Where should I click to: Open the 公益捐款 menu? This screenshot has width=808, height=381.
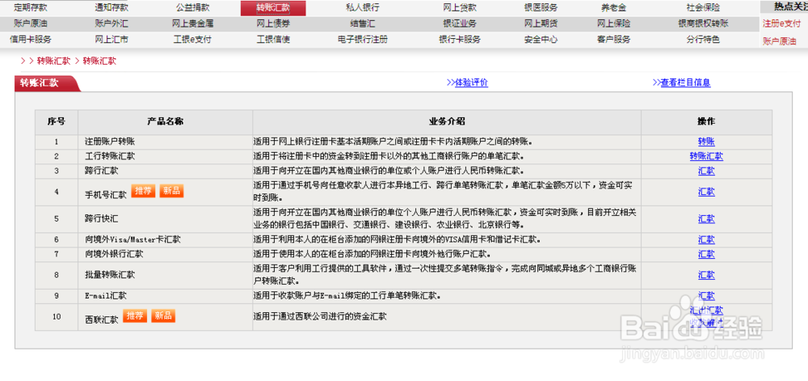tap(193, 8)
